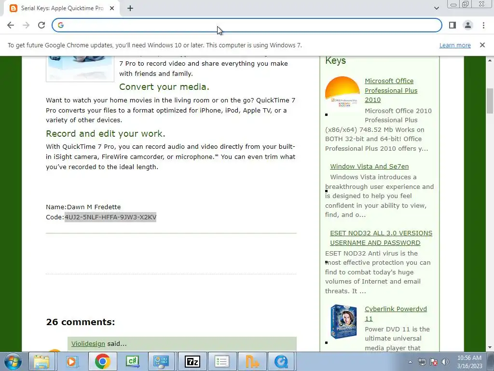Open 7-Zip from the taskbar
The width and height of the screenshot is (494, 371).
coord(192,361)
